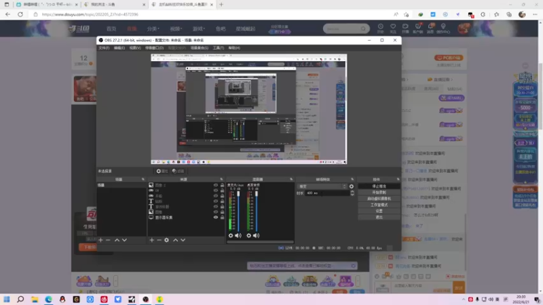
Task: Add a new source with the plus icon
Action: 151,240
